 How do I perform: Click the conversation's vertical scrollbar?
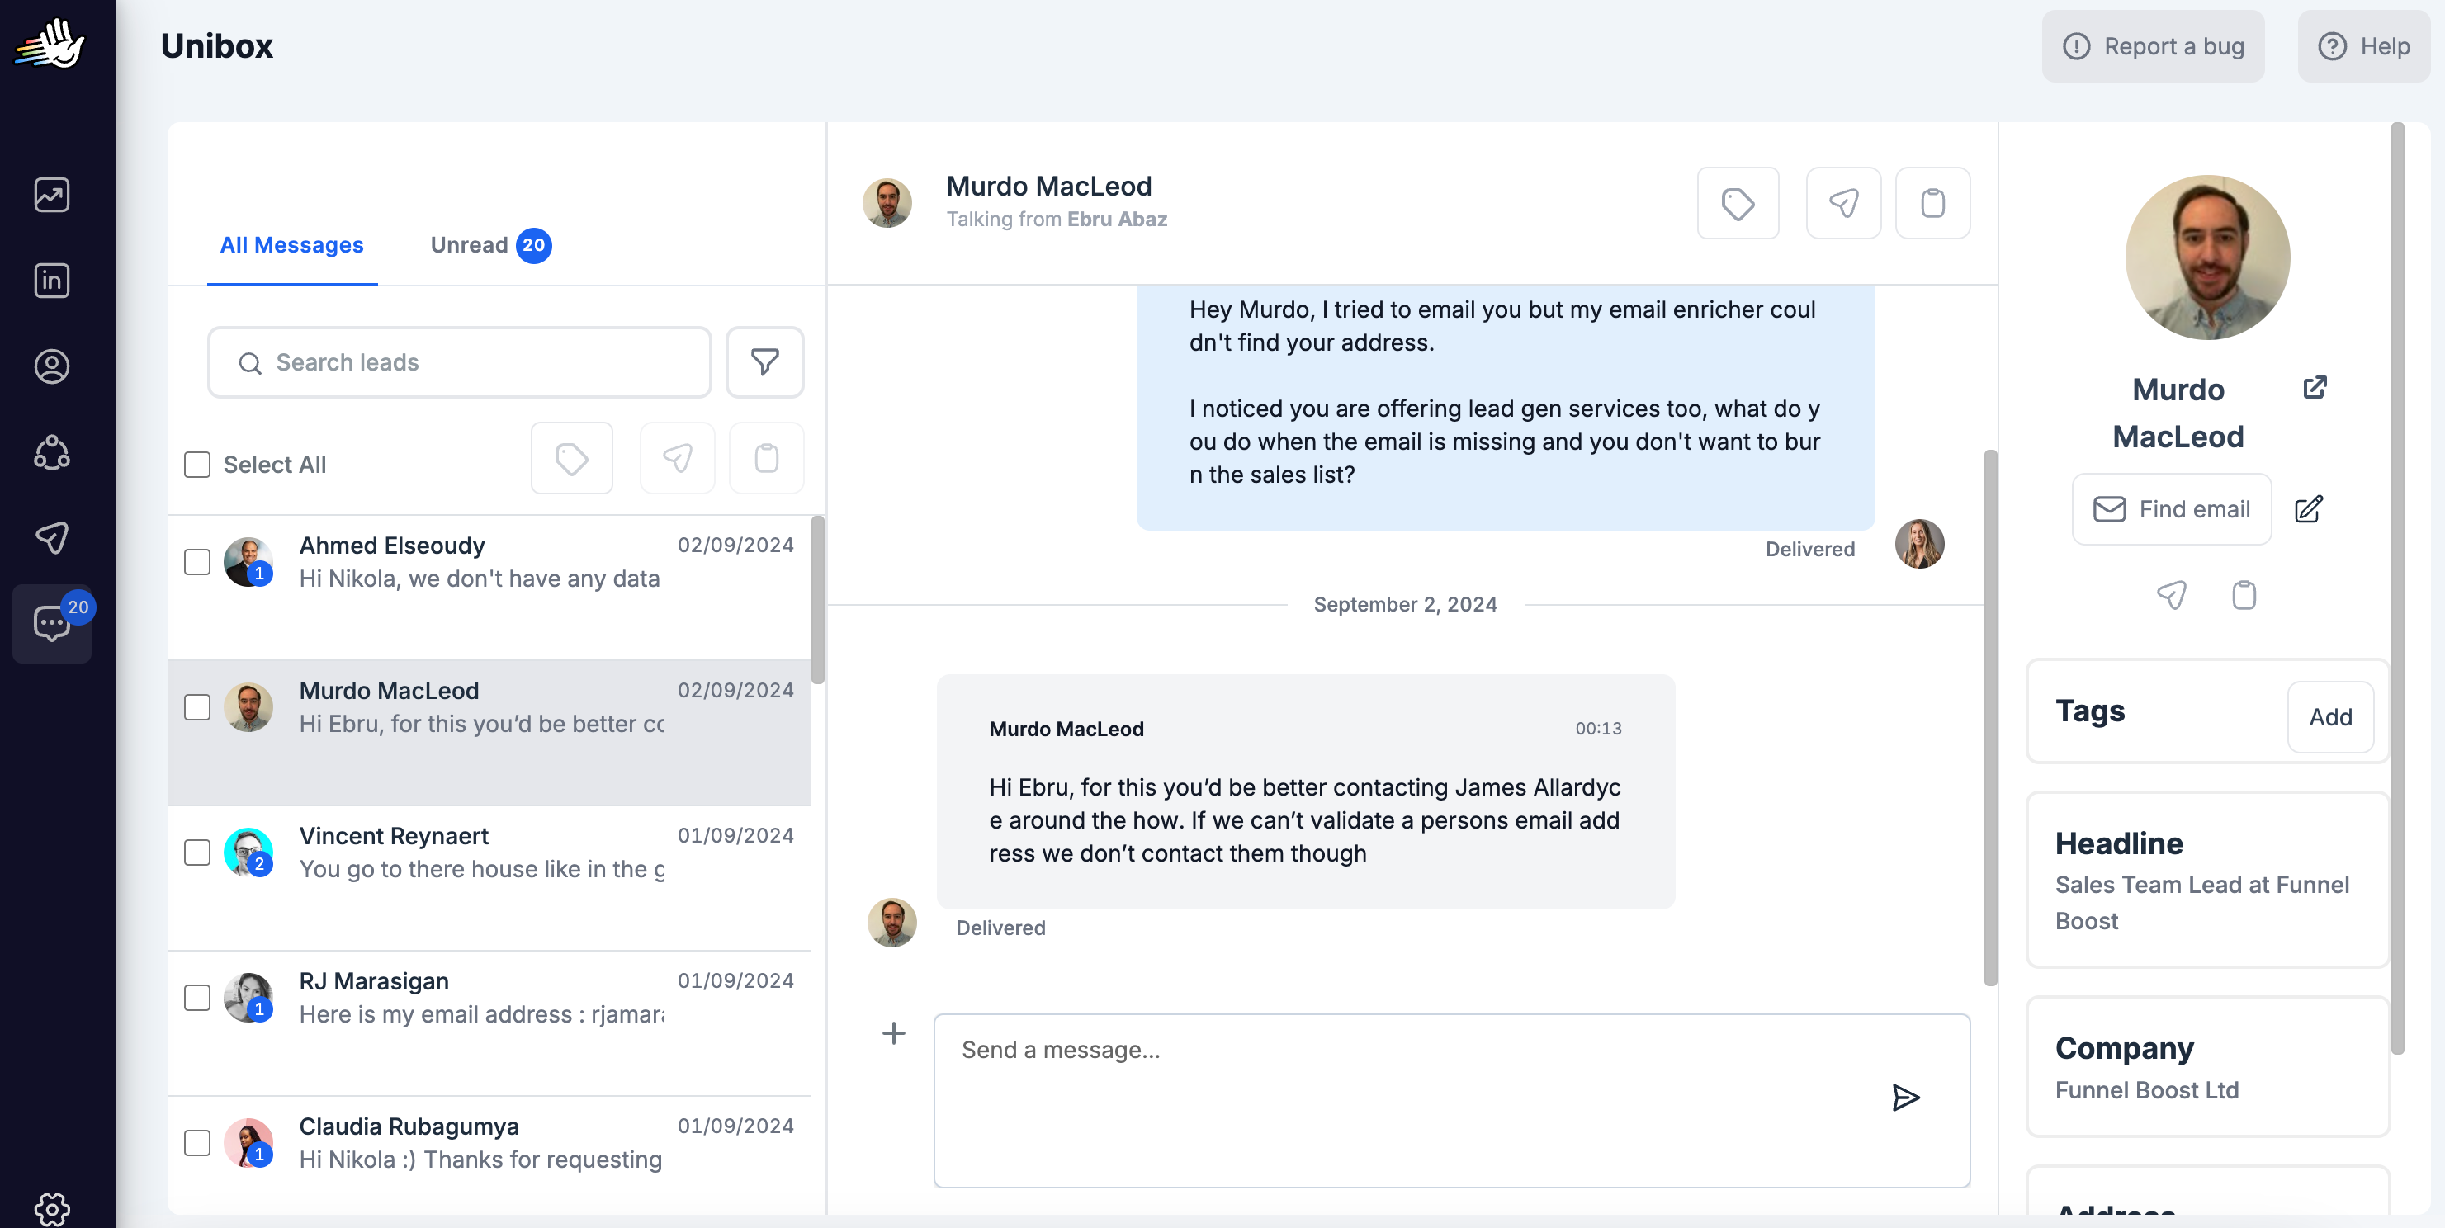pyautogui.click(x=1989, y=716)
